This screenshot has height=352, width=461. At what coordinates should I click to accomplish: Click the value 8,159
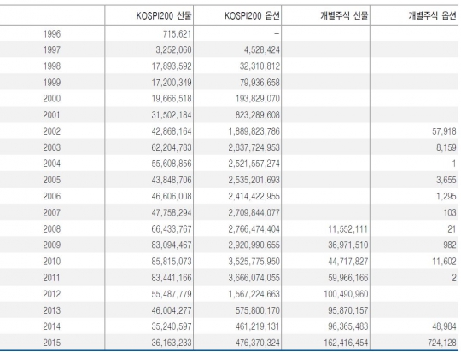pos(446,147)
